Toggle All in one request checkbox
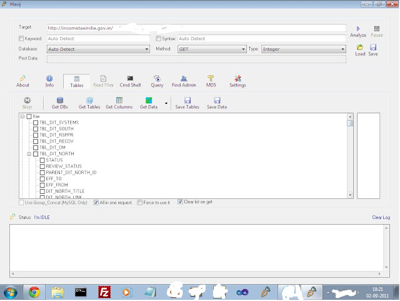This screenshot has height=301, width=400. (96, 203)
